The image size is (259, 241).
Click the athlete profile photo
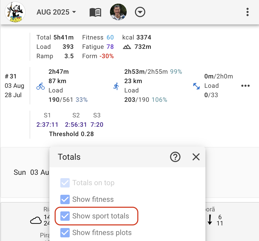[x=118, y=12]
